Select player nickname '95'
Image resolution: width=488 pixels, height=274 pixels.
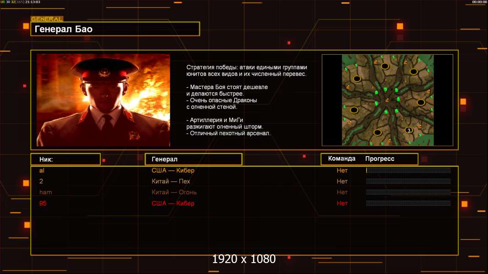tap(43, 203)
